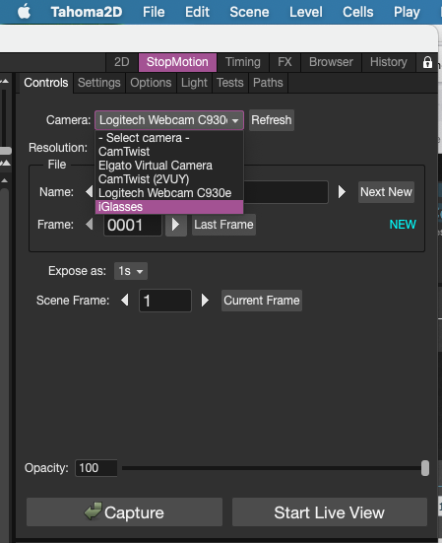Select first CamTwist camera option
Screen dimensions: 442x543
pos(169,152)
